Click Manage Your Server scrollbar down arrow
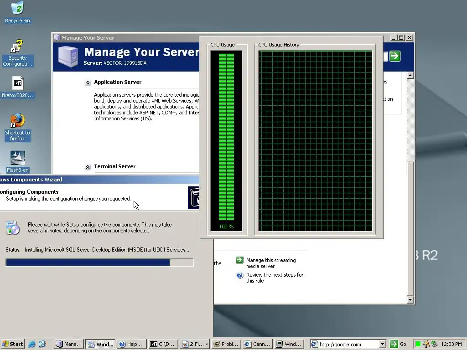 click(410, 300)
